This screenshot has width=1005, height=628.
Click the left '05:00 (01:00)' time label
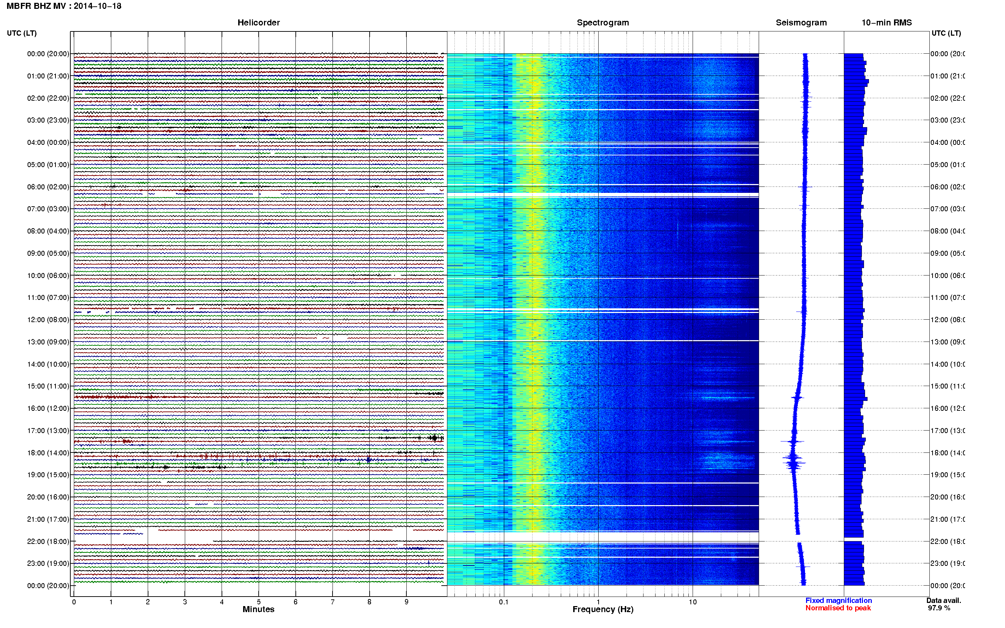click(x=48, y=165)
